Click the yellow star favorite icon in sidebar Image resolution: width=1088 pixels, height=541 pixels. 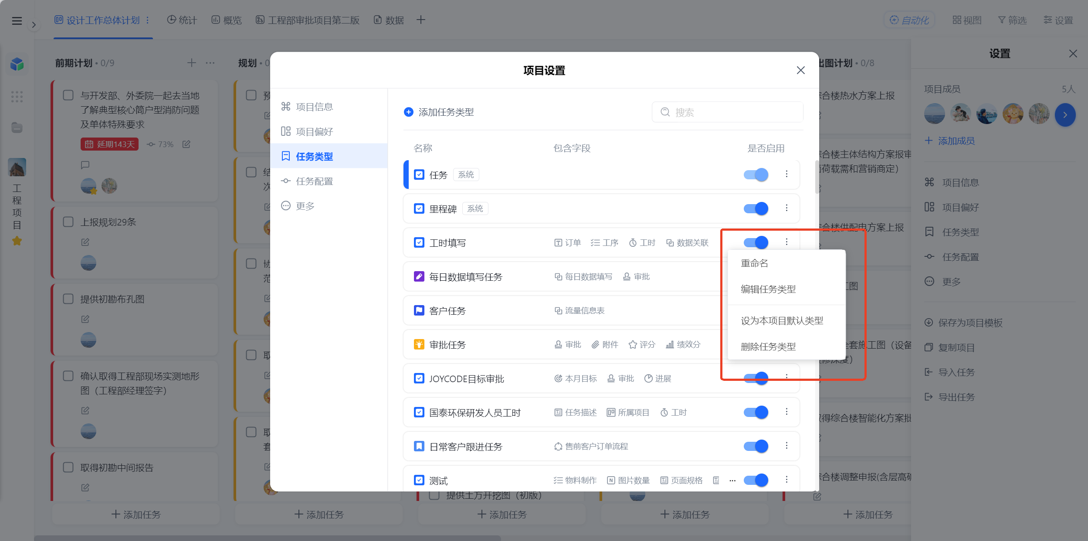(x=17, y=241)
